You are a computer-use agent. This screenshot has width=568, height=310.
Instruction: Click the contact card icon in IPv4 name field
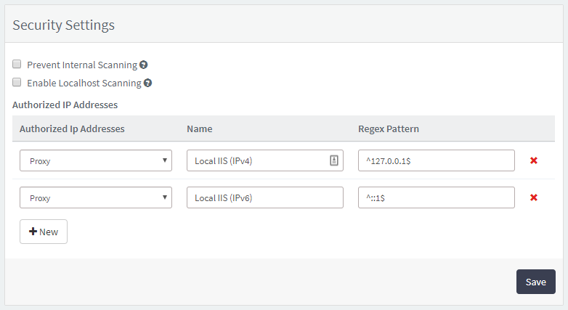point(334,160)
